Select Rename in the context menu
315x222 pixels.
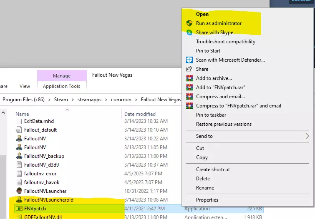click(x=205, y=188)
